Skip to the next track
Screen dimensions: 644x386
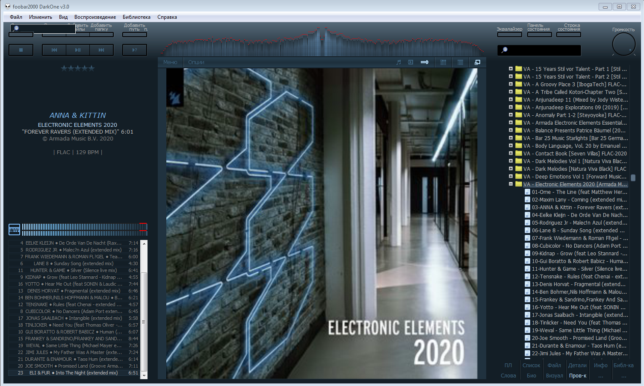(x=101, y=50)
